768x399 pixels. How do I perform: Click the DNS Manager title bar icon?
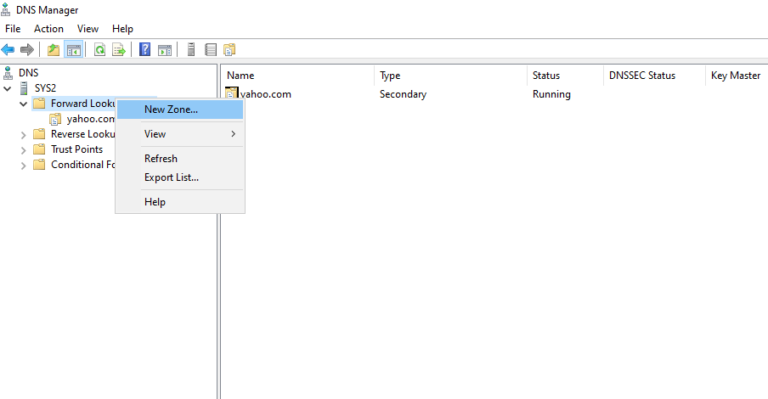click(6, 10)
